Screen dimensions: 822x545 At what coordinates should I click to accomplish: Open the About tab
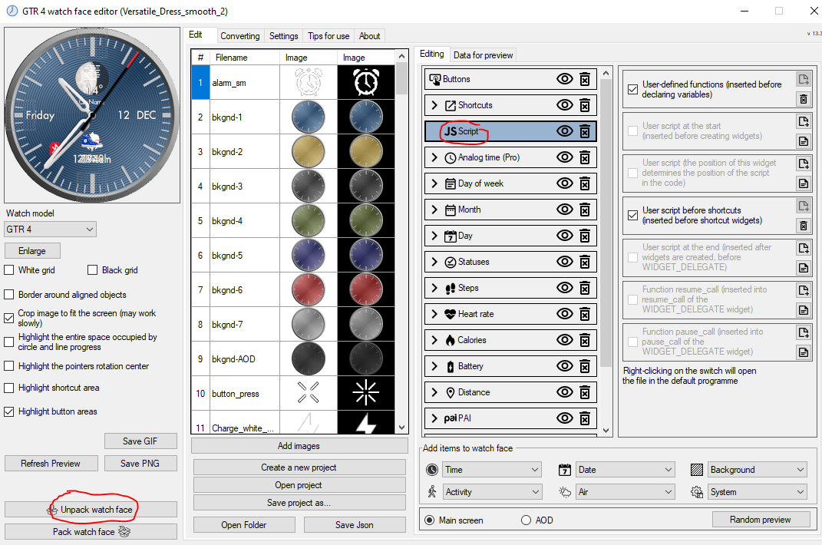click(370, 35)
